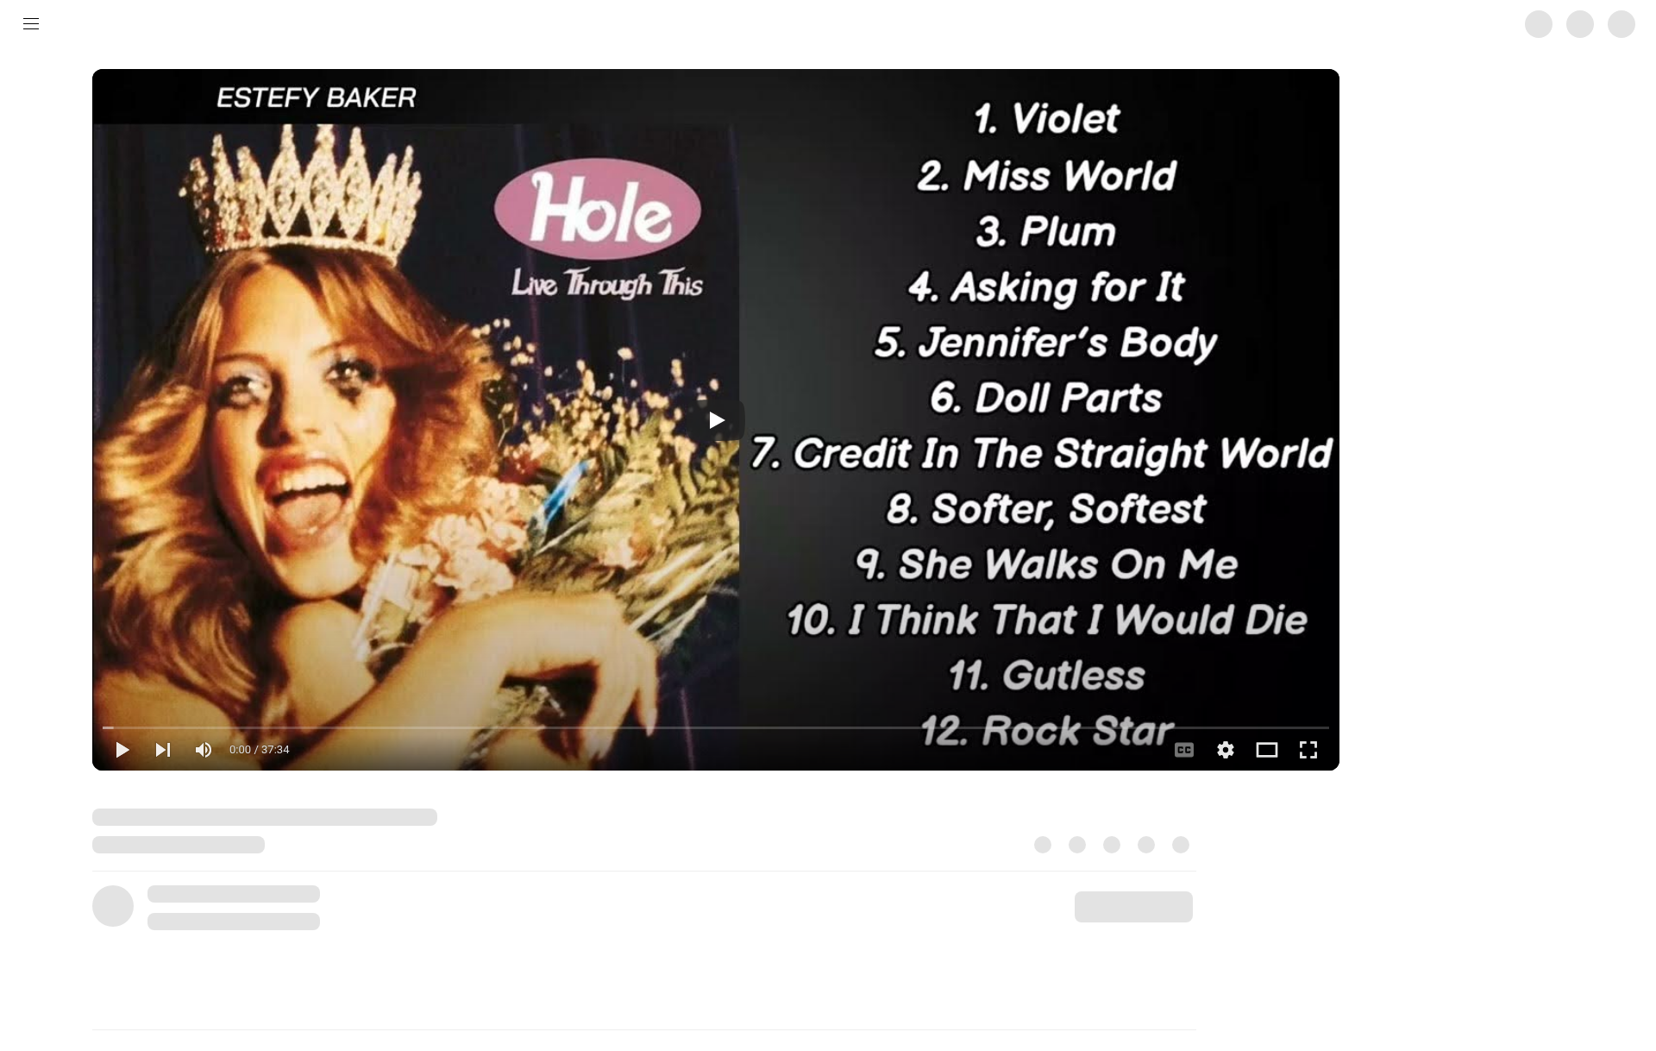Play the video from the control bar

point(122,750)
